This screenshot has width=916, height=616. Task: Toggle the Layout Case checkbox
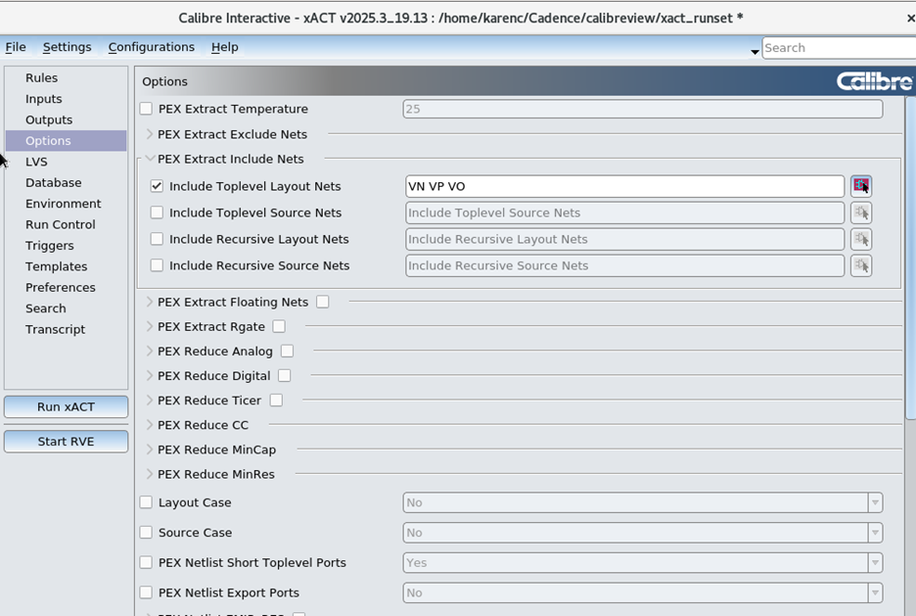147,502
